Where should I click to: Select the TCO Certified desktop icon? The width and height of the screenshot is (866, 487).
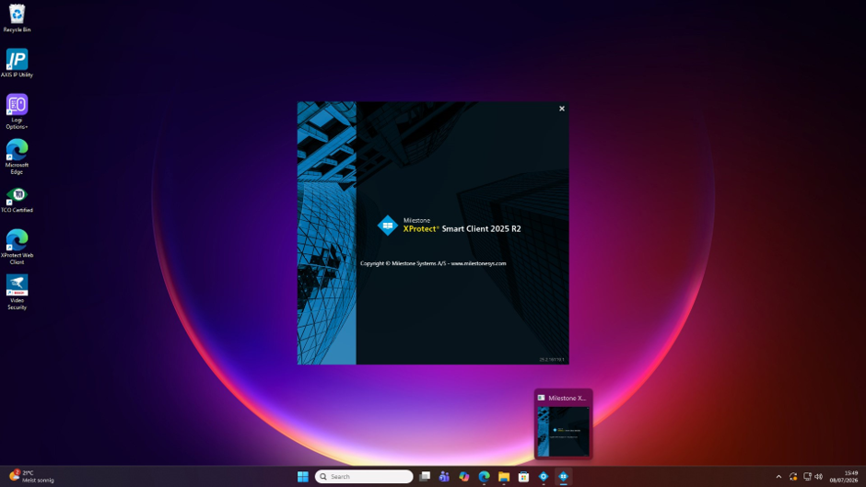17,200
